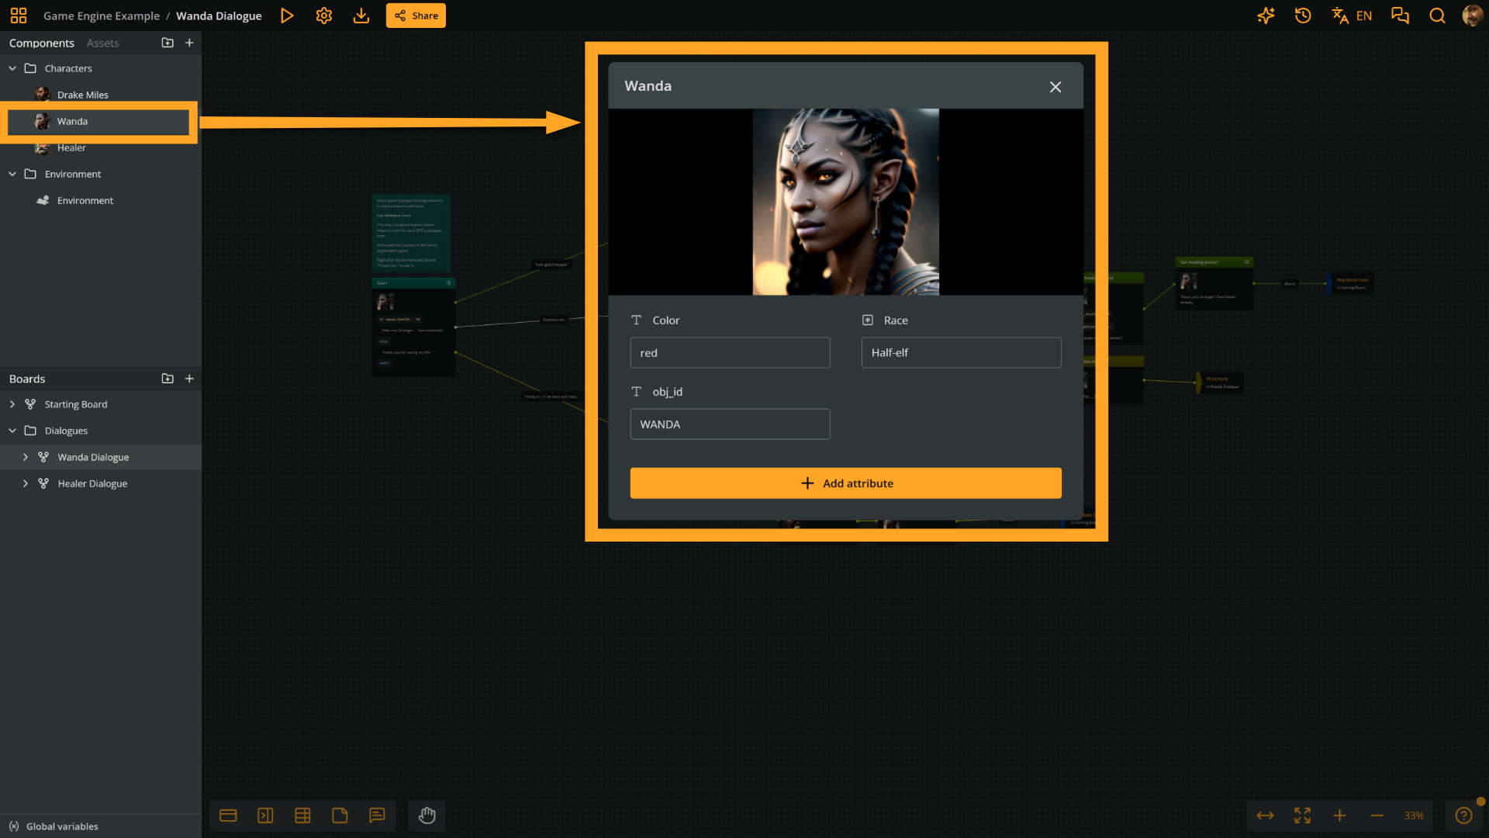
Task: Add new board with plus icon
Action: coord(189,379)
